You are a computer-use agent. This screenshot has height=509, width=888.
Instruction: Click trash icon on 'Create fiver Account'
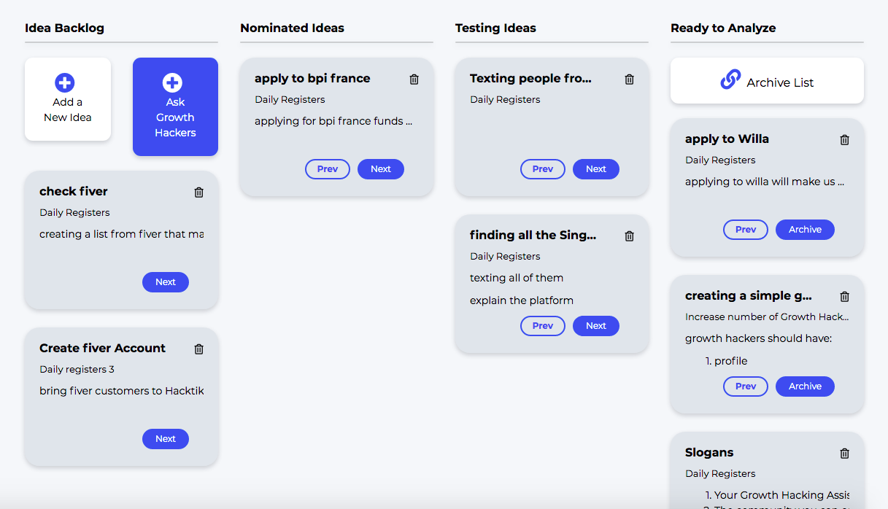pyautogui.click(x=199, y=349)
